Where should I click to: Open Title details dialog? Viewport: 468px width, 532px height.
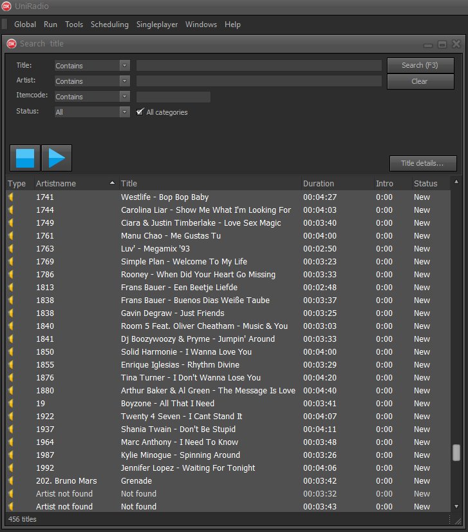click(422, 164)
